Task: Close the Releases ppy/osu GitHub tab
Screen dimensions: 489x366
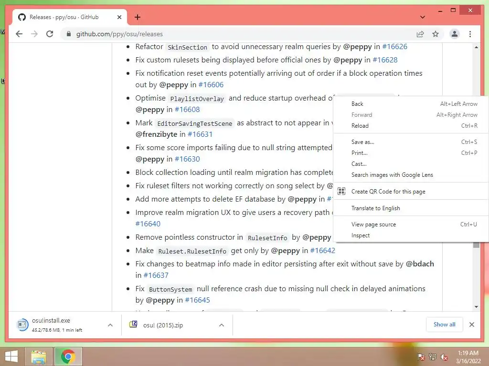Action: click(x=119, y=17)
